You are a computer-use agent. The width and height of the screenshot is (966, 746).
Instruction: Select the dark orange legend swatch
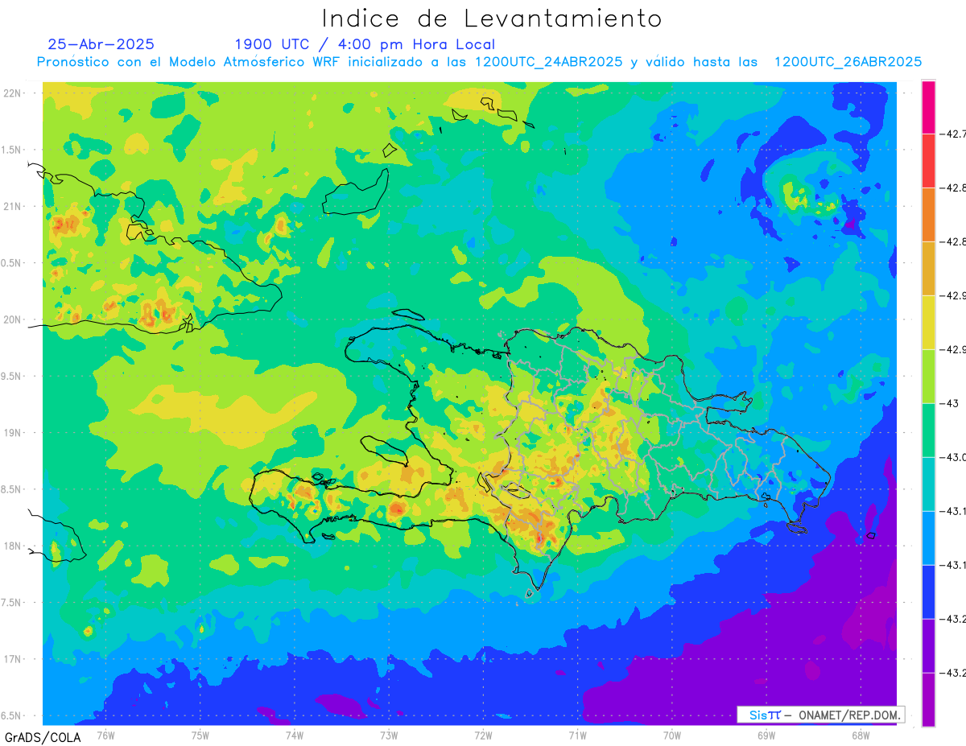928,215
